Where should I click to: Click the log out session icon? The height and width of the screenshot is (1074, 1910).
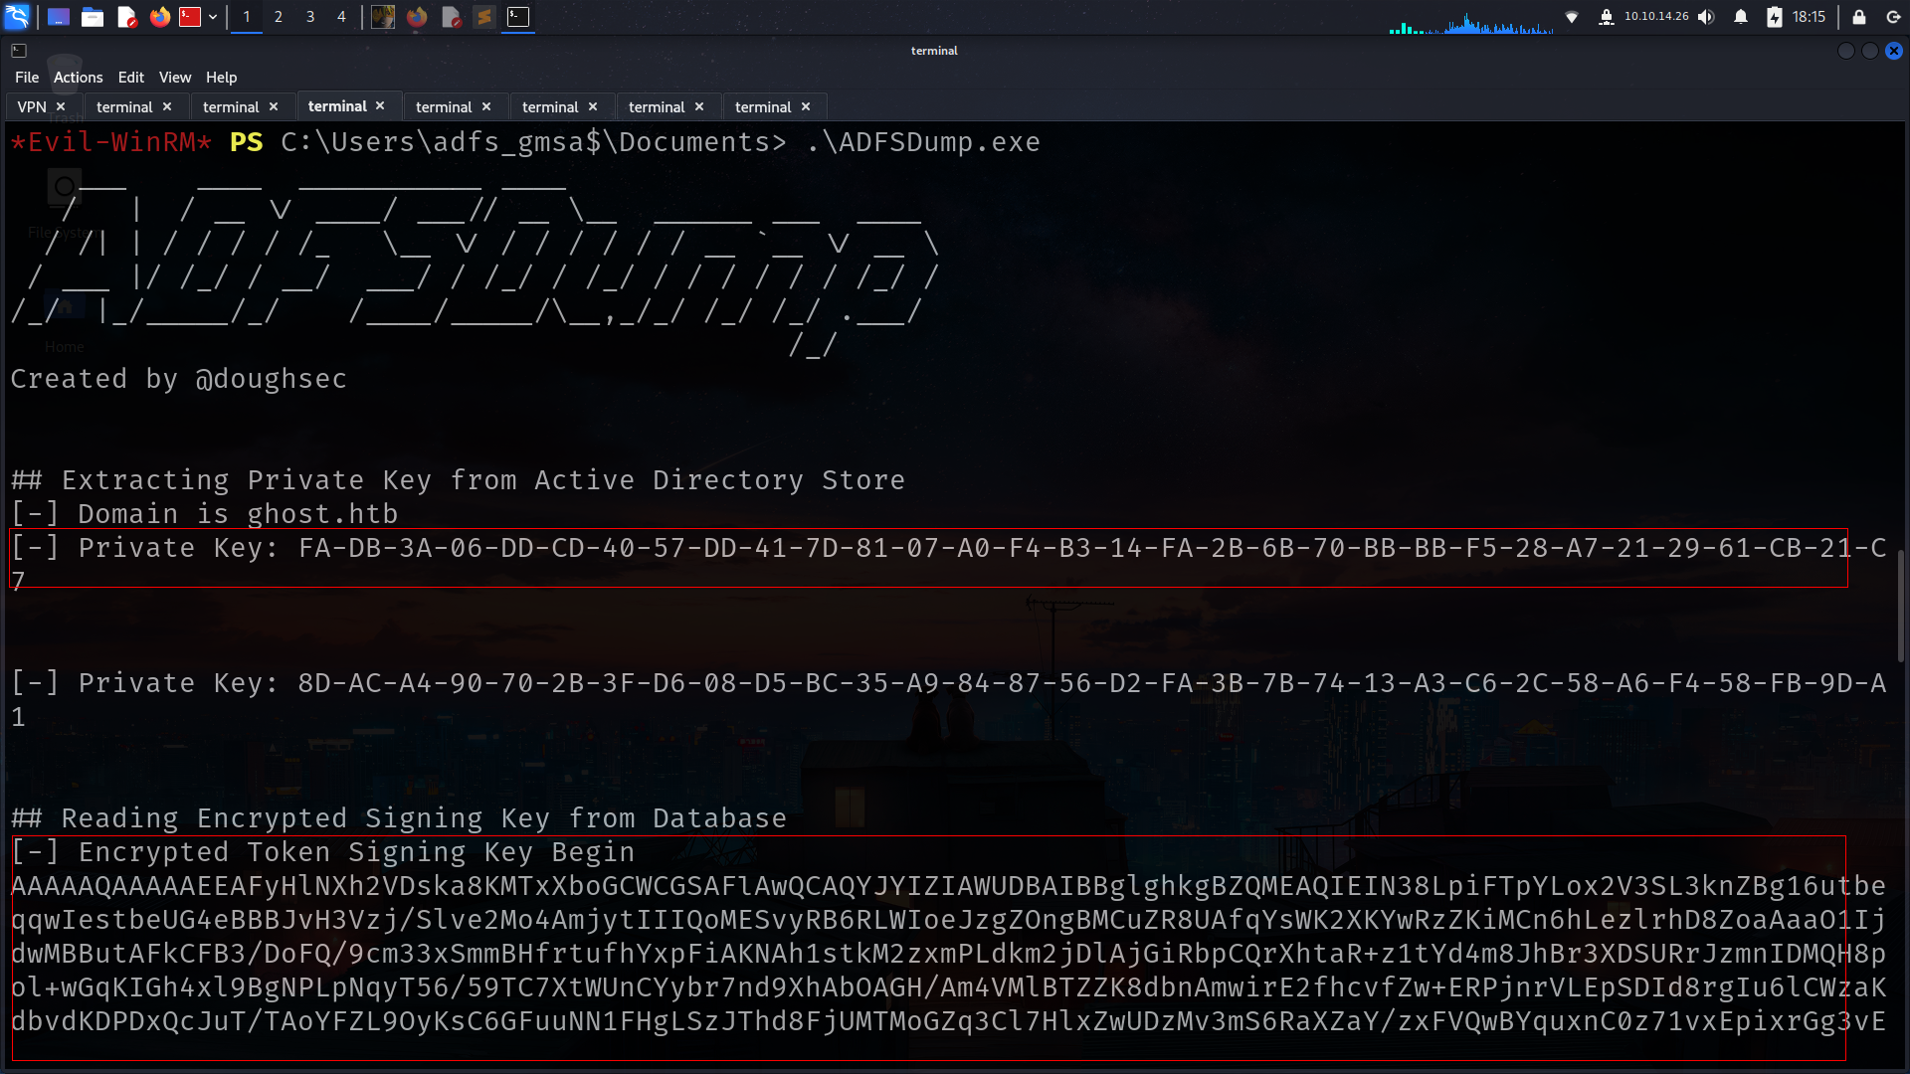tap(1893, 17)
